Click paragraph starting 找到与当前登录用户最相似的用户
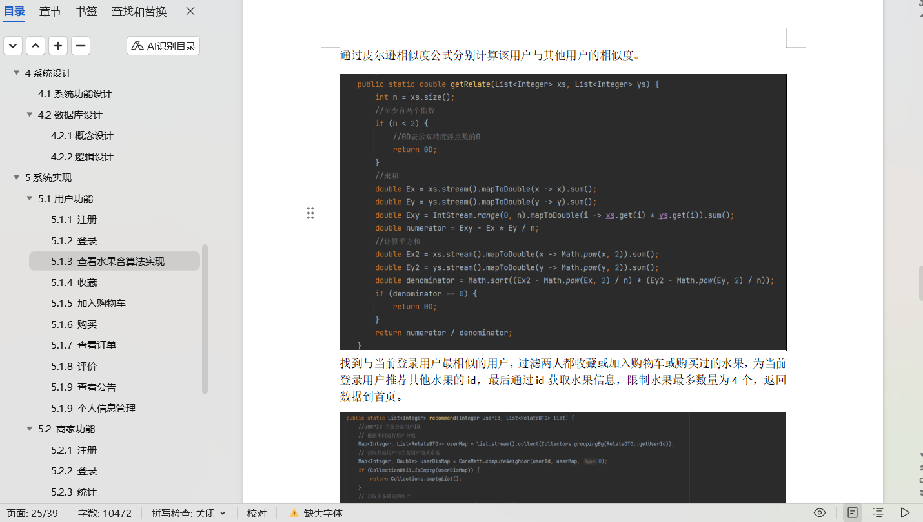Viewport: 923px width, 522px height. point(563,380)
